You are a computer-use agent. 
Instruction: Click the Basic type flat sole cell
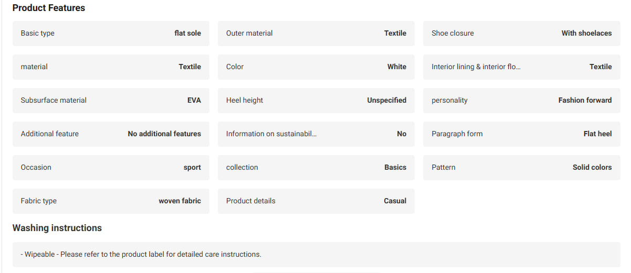pyautogui.click(x=111, y=33)
